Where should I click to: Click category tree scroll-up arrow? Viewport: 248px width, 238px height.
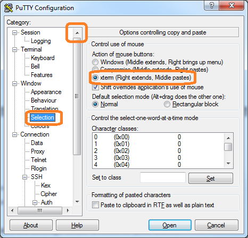(77, 33)
